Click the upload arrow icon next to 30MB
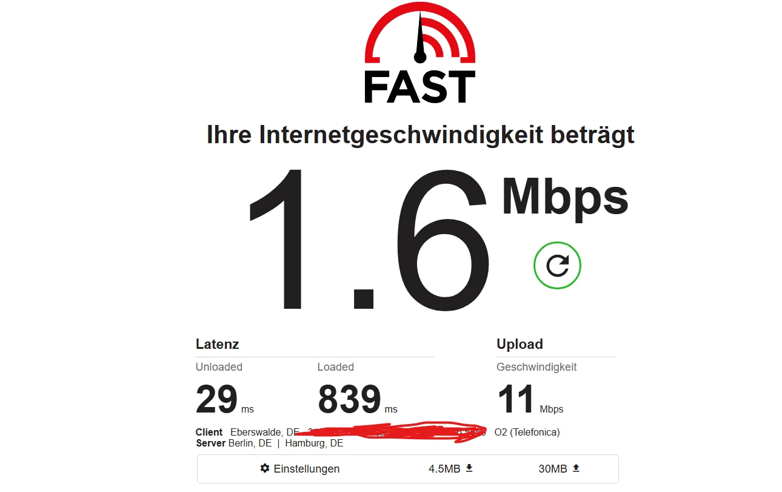This screenshot has height=492, width=782. pos(576,468)
